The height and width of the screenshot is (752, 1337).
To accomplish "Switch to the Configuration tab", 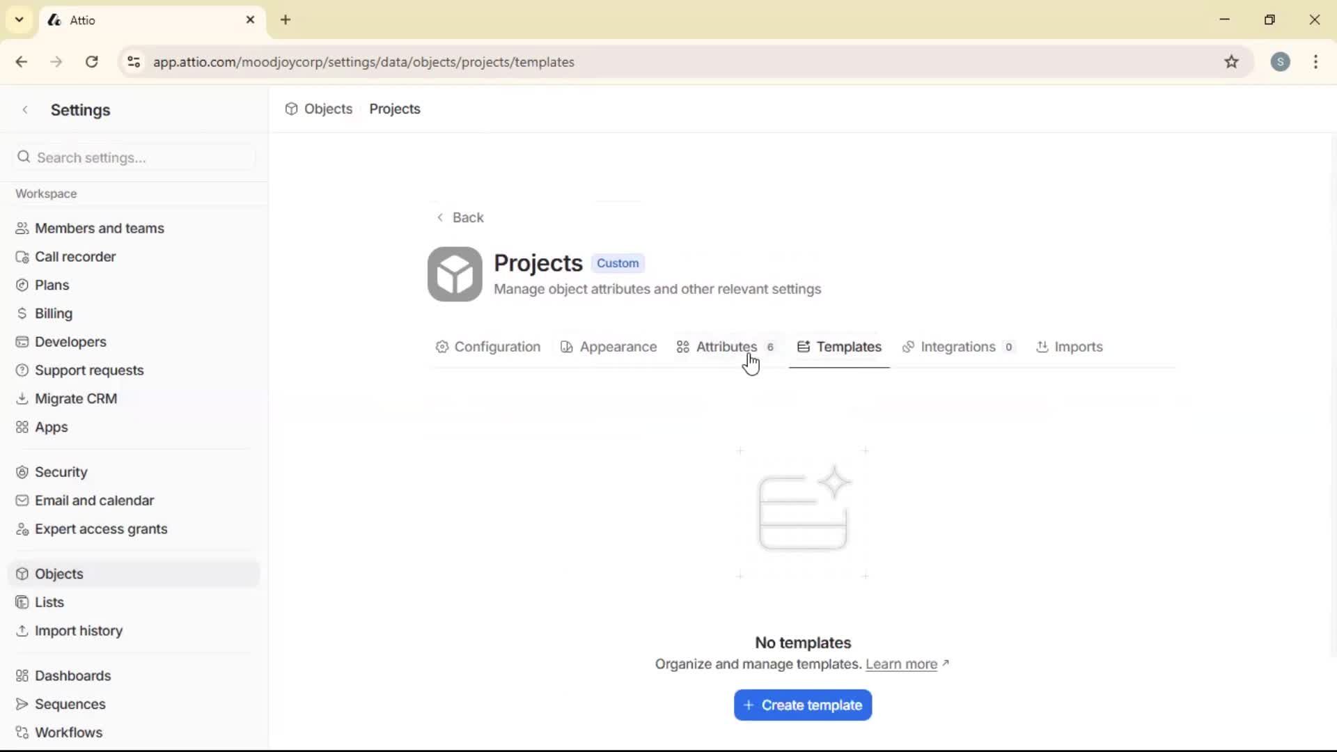I will (x=497, y=347).
